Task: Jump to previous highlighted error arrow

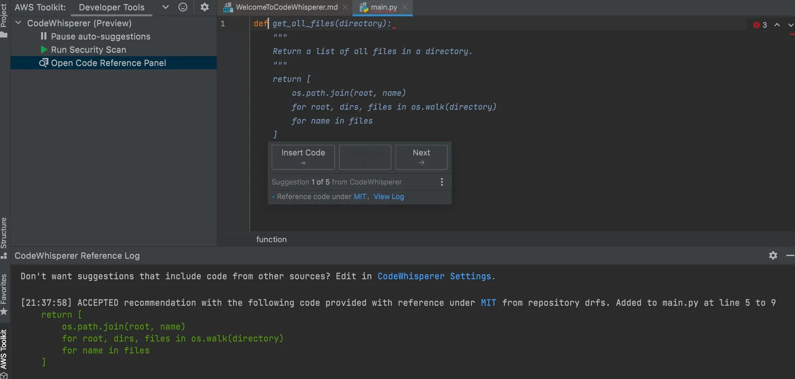Action: pyautogui.click(x=777, y=25)
